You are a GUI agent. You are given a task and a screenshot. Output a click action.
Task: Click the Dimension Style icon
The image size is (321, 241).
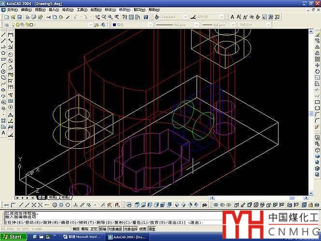[193, 17]
